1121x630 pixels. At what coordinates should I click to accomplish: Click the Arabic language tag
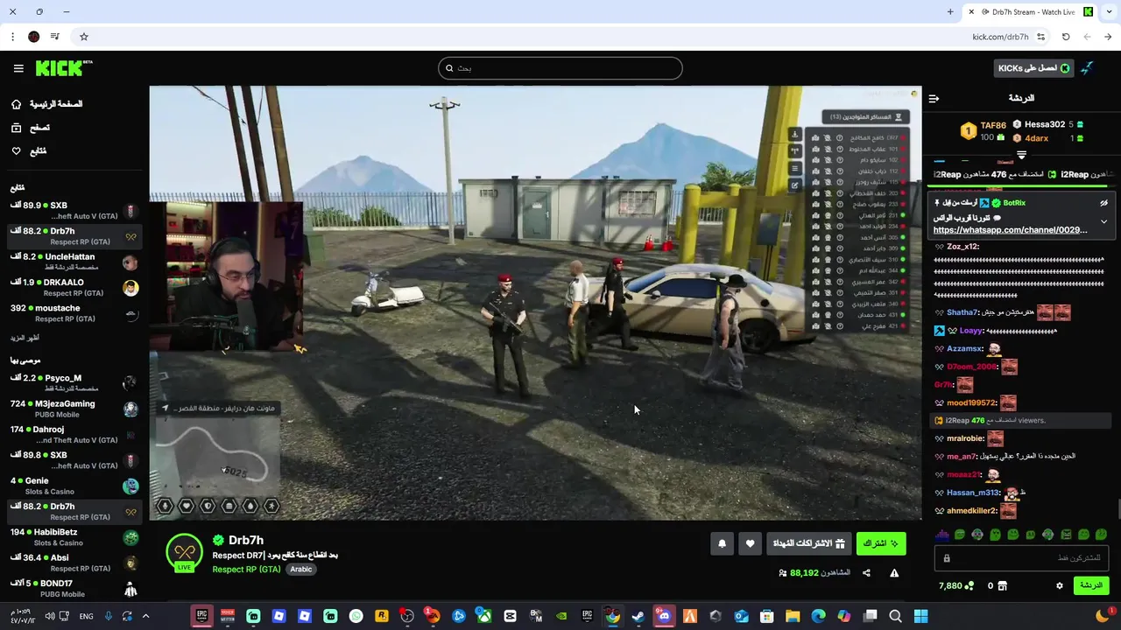tap(301, 570)
